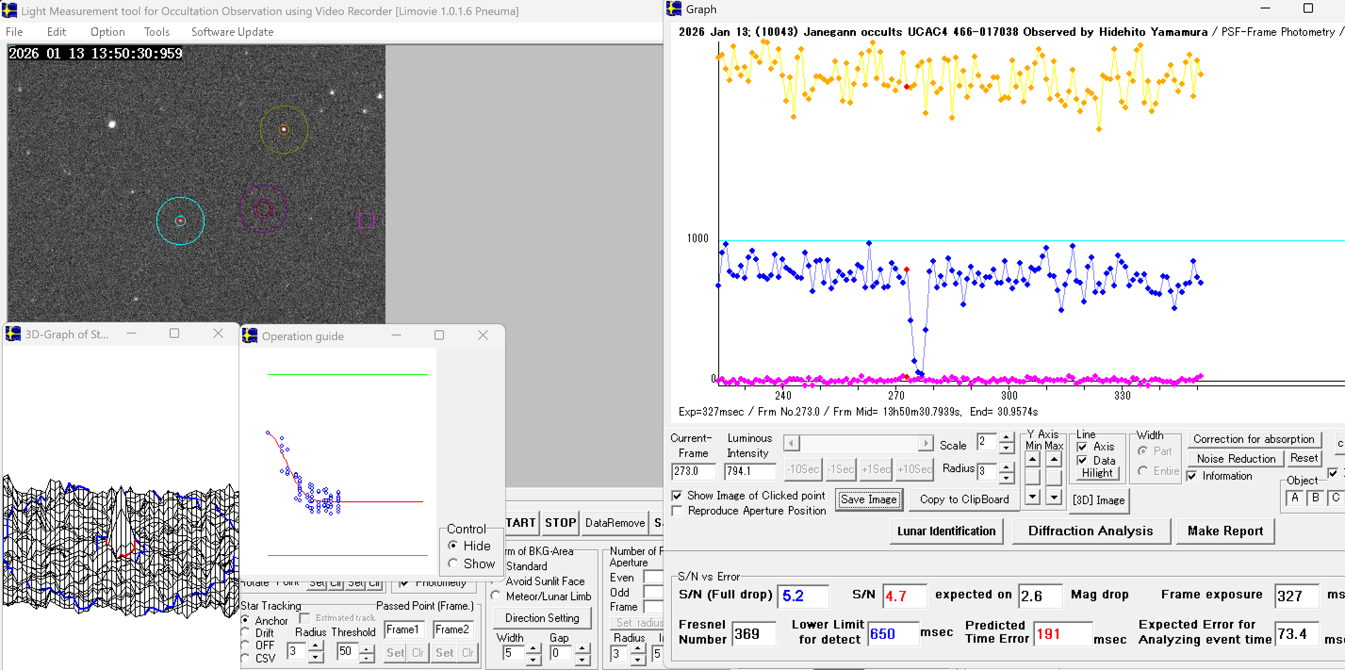Open the Software Update menu
This screenshot has height=670, width=1345.
tap(232, 32)
